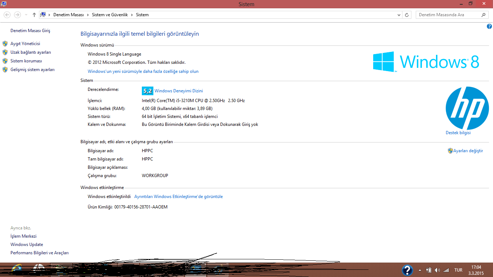Open the volume speaker tray icon
The height and width of the screenshot is (277, 493).
click(437, 270)
